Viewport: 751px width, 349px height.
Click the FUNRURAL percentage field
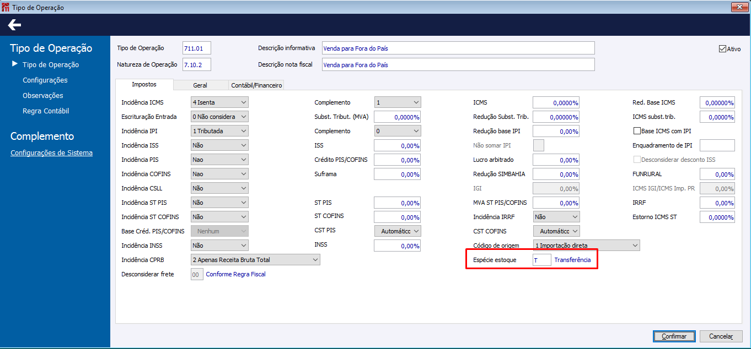[x=717, y=174]
